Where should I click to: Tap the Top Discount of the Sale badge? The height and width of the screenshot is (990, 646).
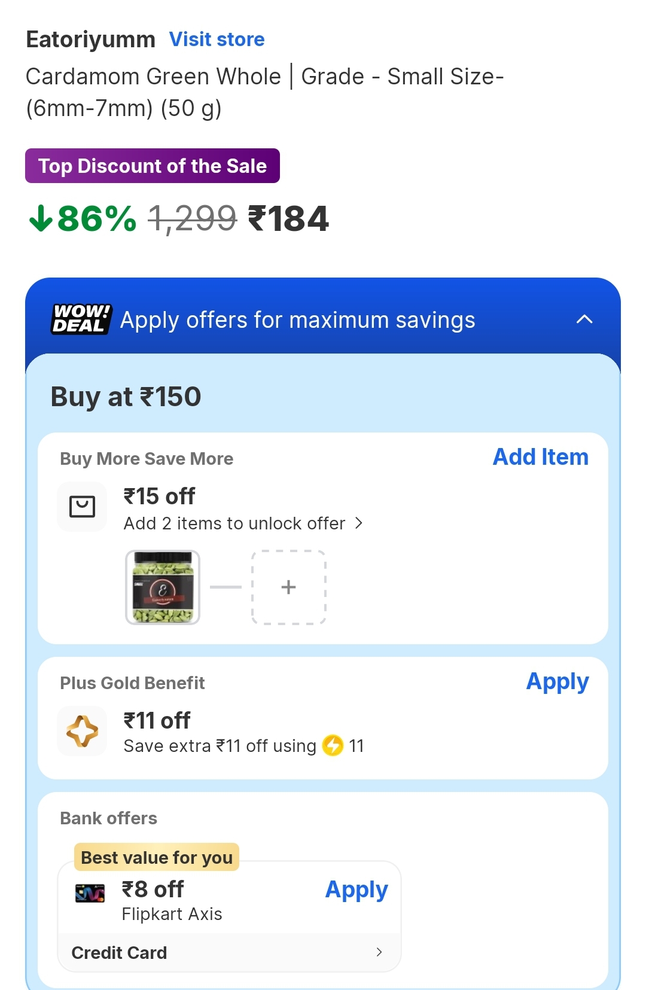coord(153,166)
